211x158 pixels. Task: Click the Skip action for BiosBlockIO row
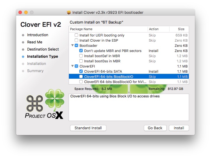tap(152, 77)
